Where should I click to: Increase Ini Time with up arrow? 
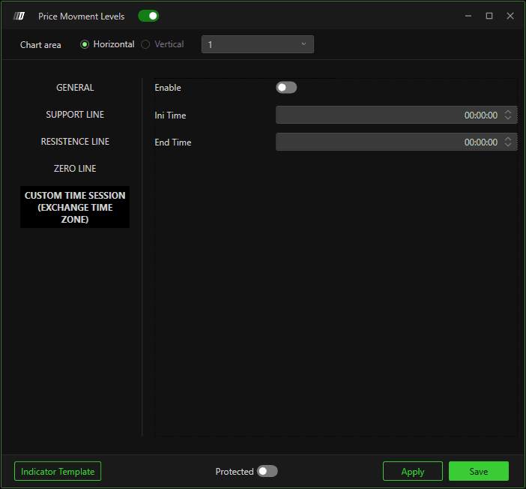(508, 112)
